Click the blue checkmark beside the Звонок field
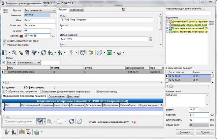This screenshot has height=139, width=217. coord(53,36)
